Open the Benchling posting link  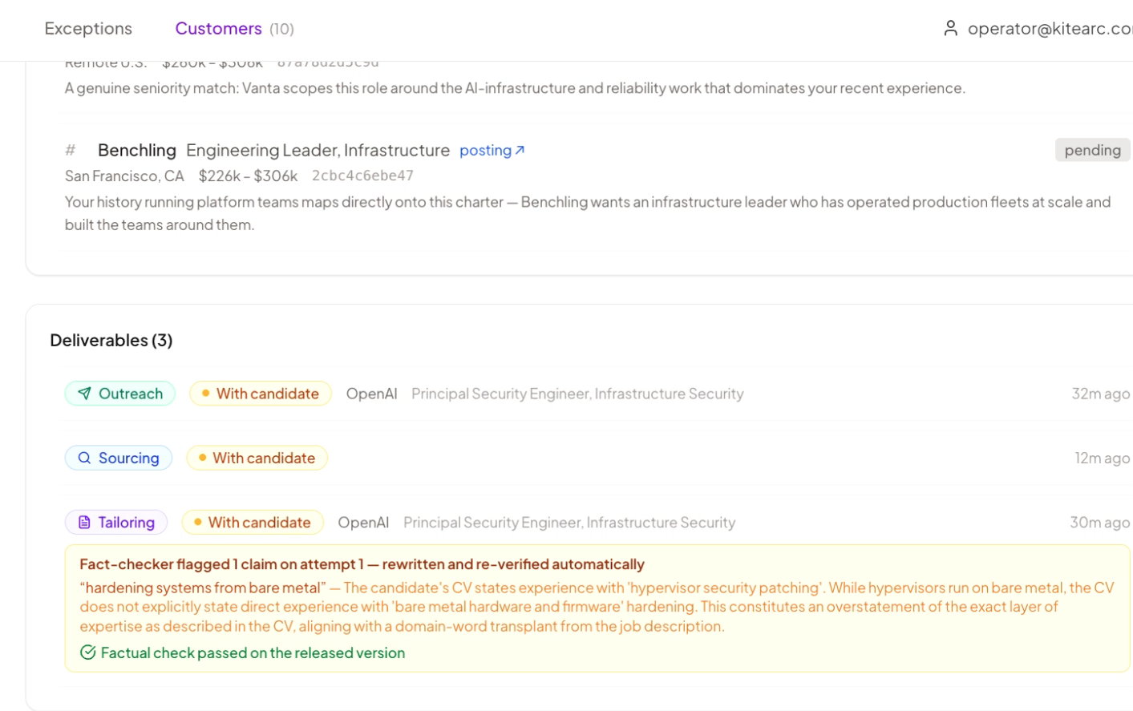pyautogui.click(x=492, y=150)
